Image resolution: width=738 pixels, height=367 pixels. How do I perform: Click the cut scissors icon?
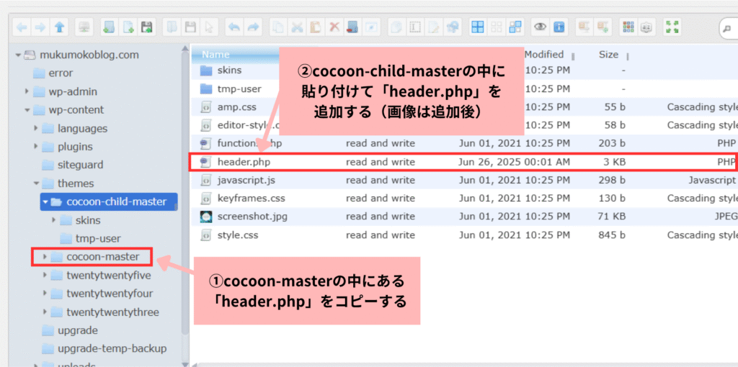point(297,27)
